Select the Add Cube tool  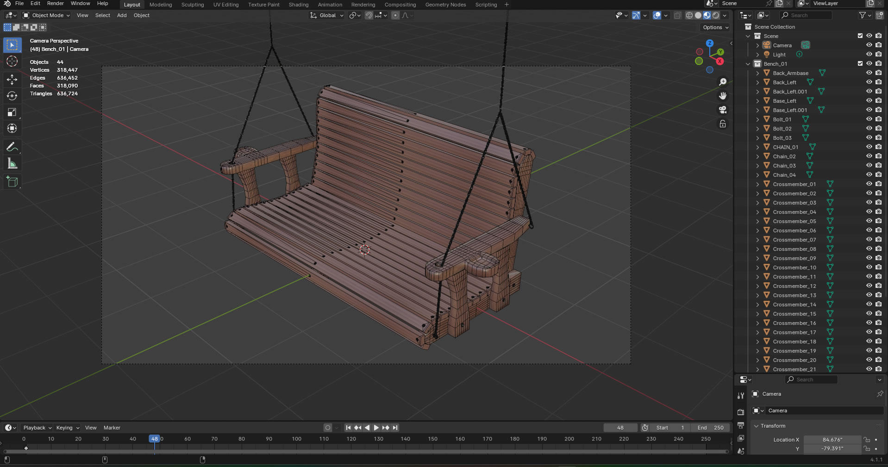point(12,182)
